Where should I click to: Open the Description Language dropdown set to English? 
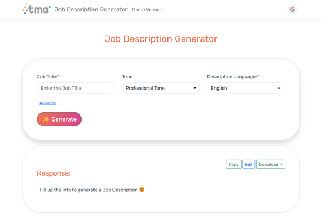pyautogui.click(x=246, y=88)
